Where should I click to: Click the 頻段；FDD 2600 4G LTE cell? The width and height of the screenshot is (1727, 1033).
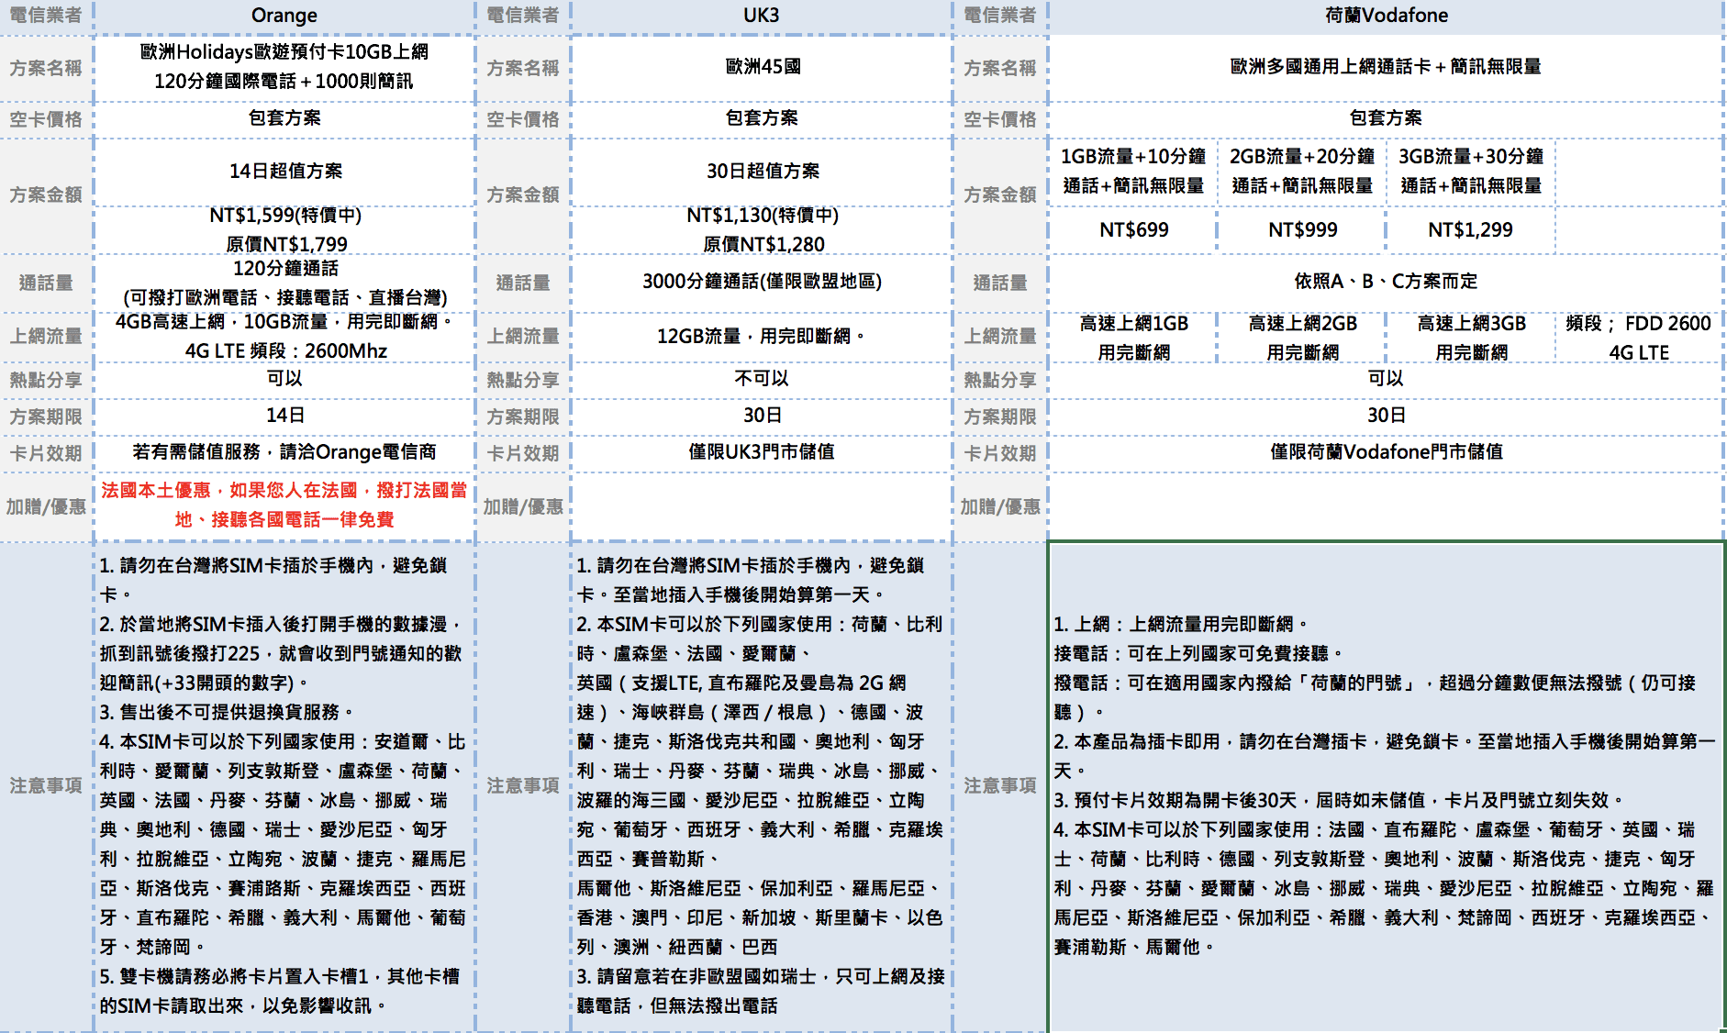click(1639, 338)
